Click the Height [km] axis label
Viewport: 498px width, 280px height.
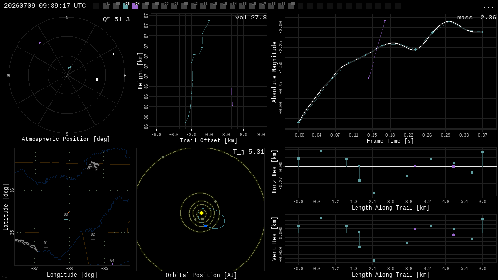tap(140, 71)
